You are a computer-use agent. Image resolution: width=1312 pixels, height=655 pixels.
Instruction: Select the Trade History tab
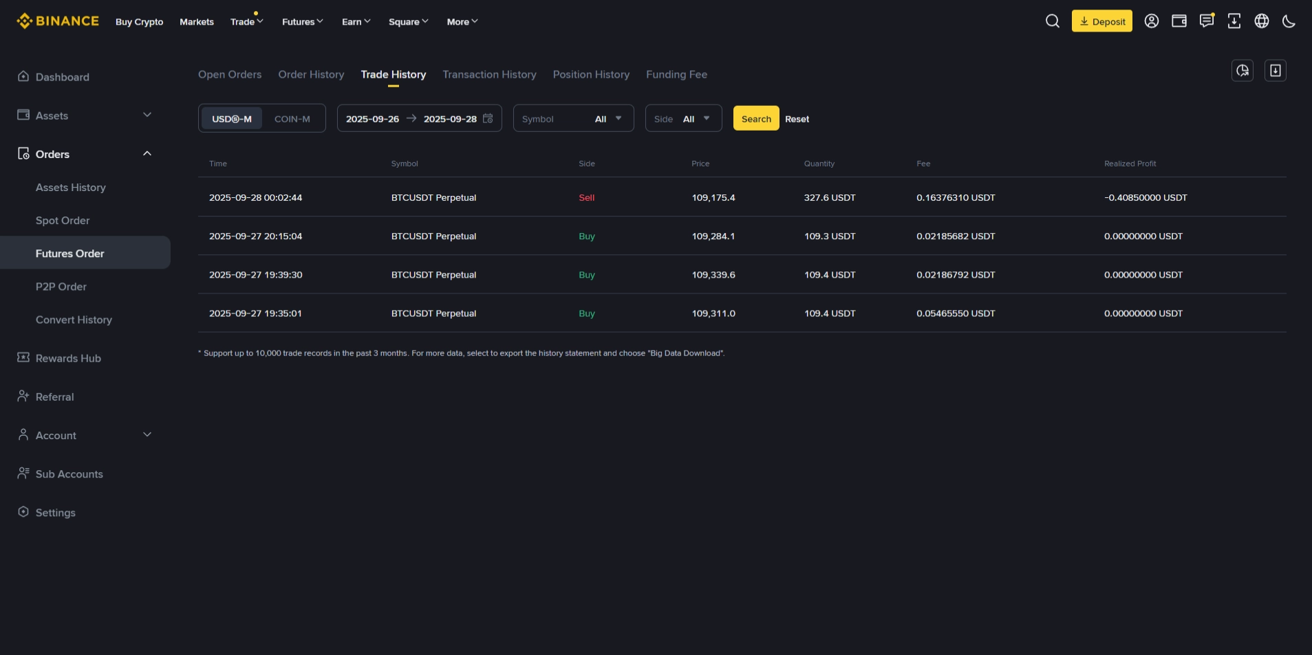click(x=394, y=74)
